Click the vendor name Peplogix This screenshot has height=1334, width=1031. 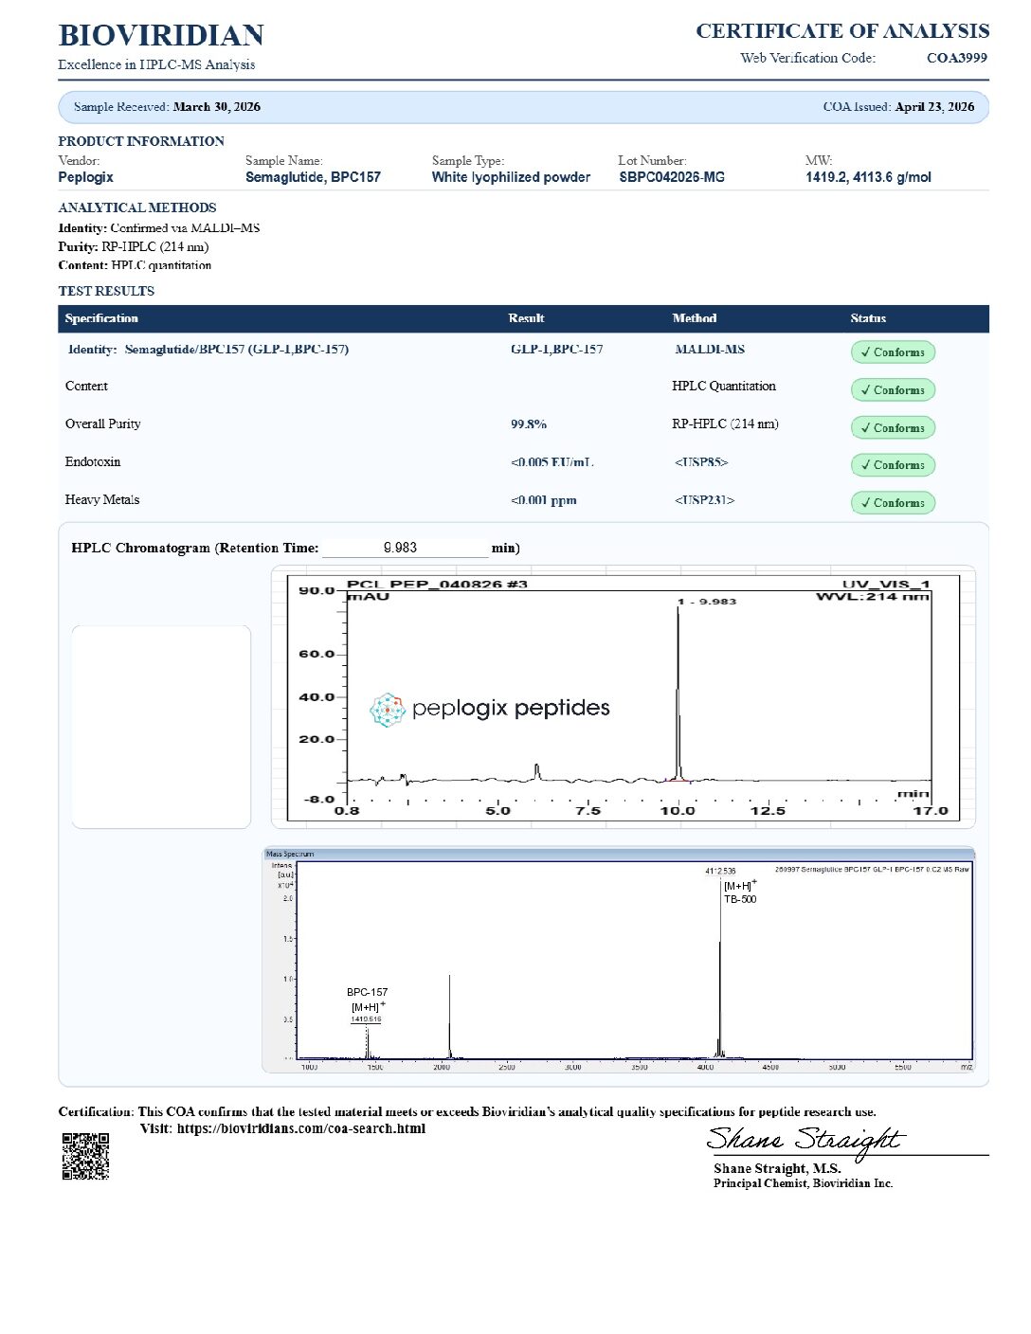[x=85, y=177]
